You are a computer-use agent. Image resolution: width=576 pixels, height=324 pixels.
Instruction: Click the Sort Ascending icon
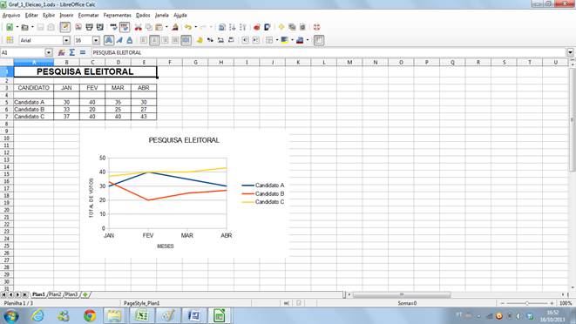click(x=232, y=27)
